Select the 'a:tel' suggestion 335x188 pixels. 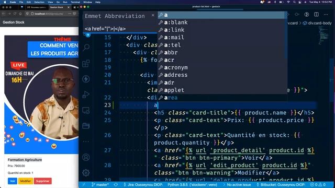point(221,45)
